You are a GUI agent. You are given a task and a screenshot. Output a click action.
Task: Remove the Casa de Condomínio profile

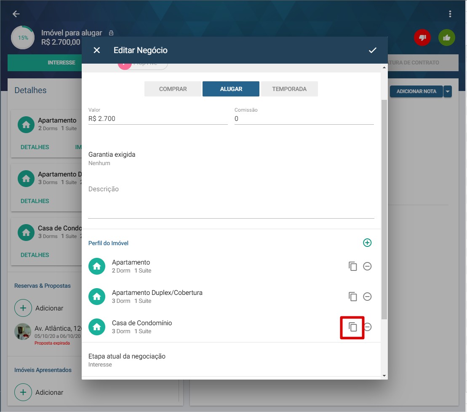(368, 327)
